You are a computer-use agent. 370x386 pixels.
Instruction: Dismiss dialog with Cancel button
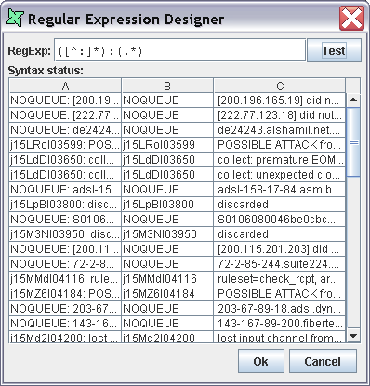(x=323, y=361)
